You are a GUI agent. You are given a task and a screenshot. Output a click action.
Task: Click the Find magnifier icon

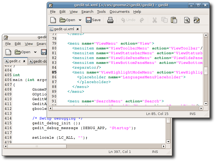pyautogui.click(x=187, y=20)
